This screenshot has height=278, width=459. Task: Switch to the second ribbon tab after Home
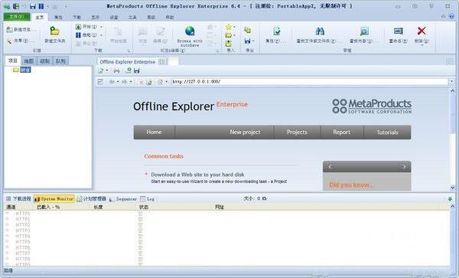tap(58, 18)
